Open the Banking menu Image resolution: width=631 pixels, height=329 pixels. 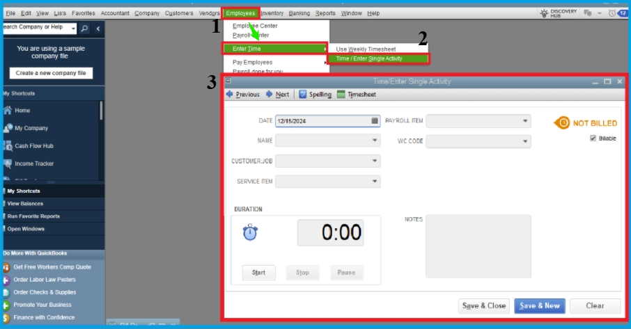pyautogui.click(x=299, y=13)
